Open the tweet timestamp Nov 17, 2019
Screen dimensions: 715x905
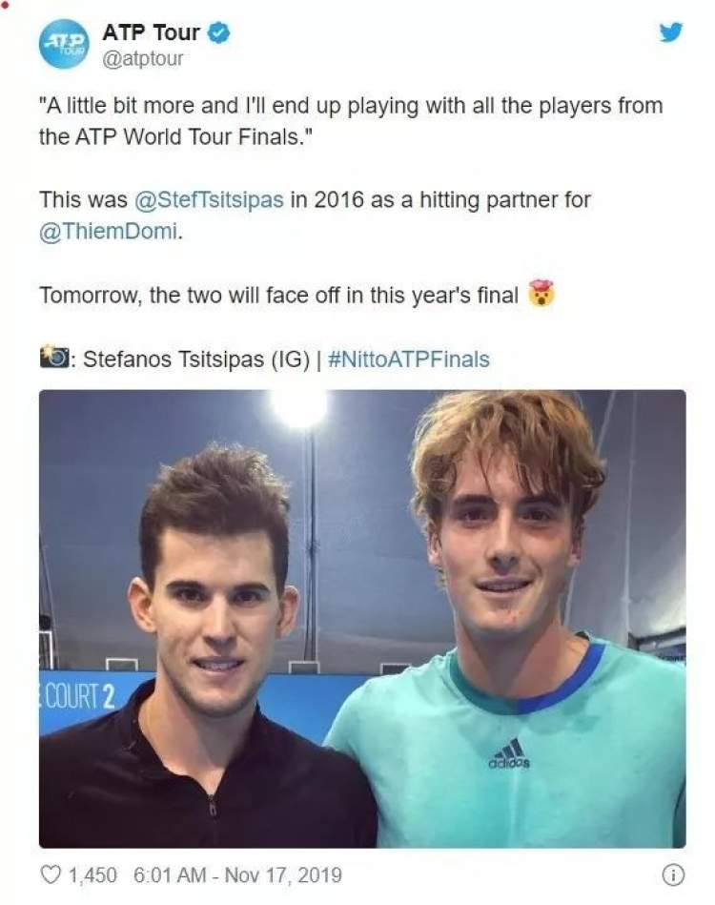click(237, 875)
